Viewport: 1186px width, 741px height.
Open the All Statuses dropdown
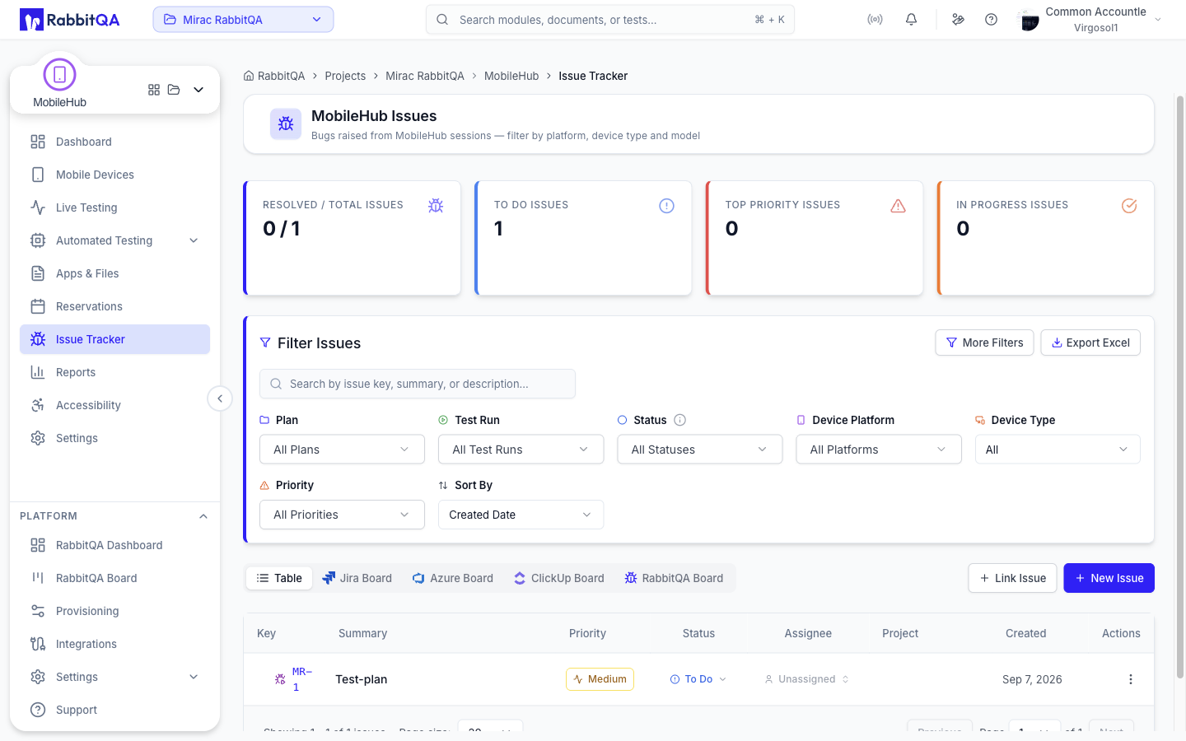[700, 450]
